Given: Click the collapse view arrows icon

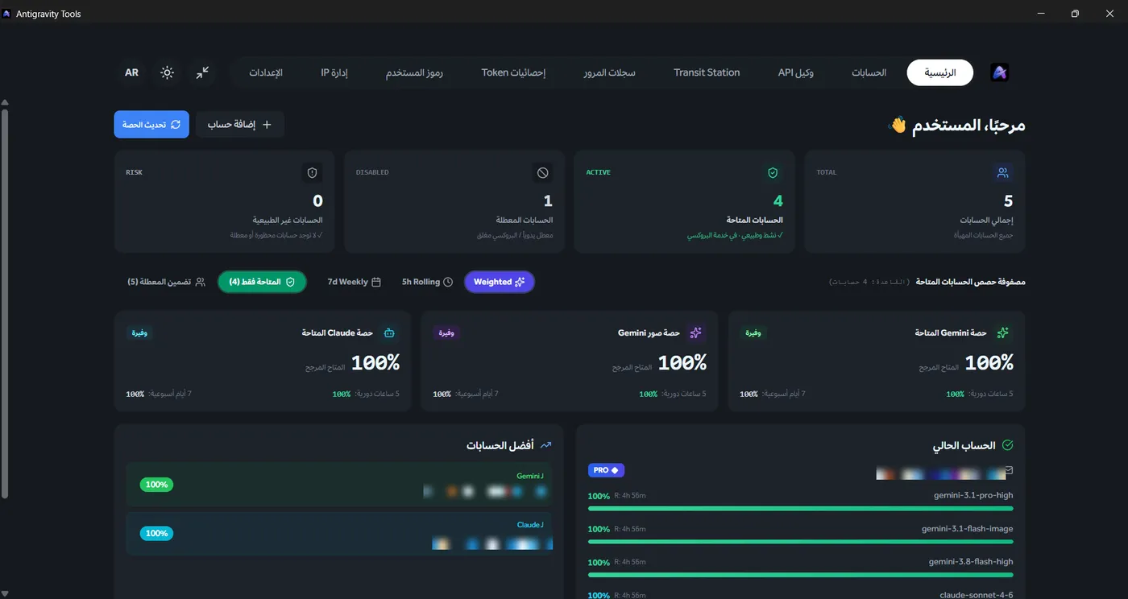Looking at the screenshot, I should (202, 72).
